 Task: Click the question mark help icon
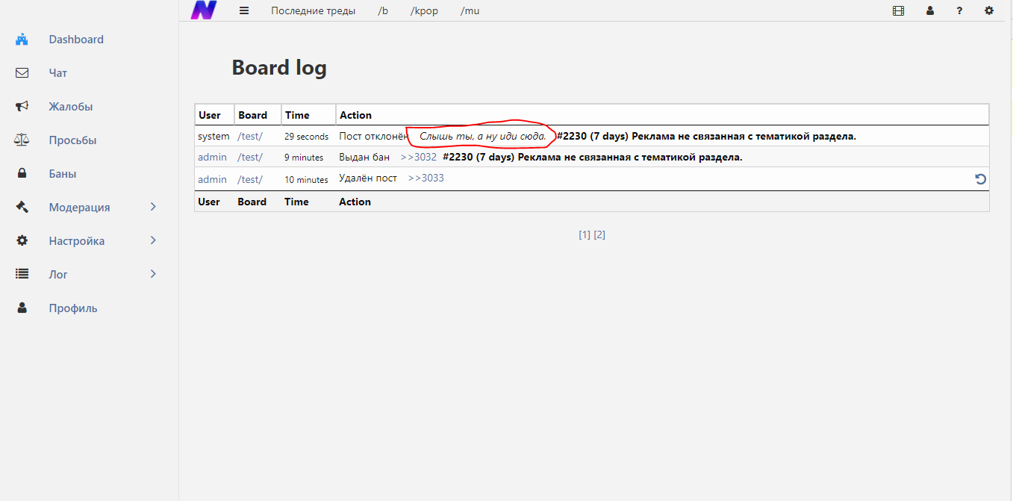click(959, 10)
